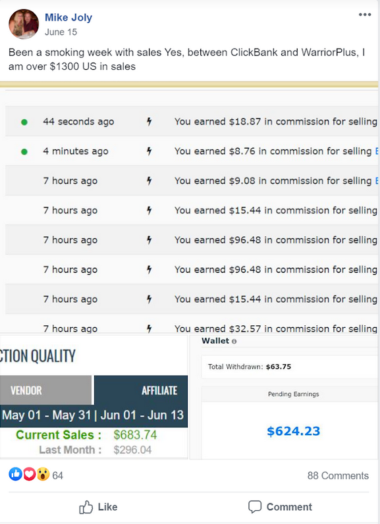Select the AFFILIATE tab
This screenshot has width=380, height=524.
coord(141,390)
